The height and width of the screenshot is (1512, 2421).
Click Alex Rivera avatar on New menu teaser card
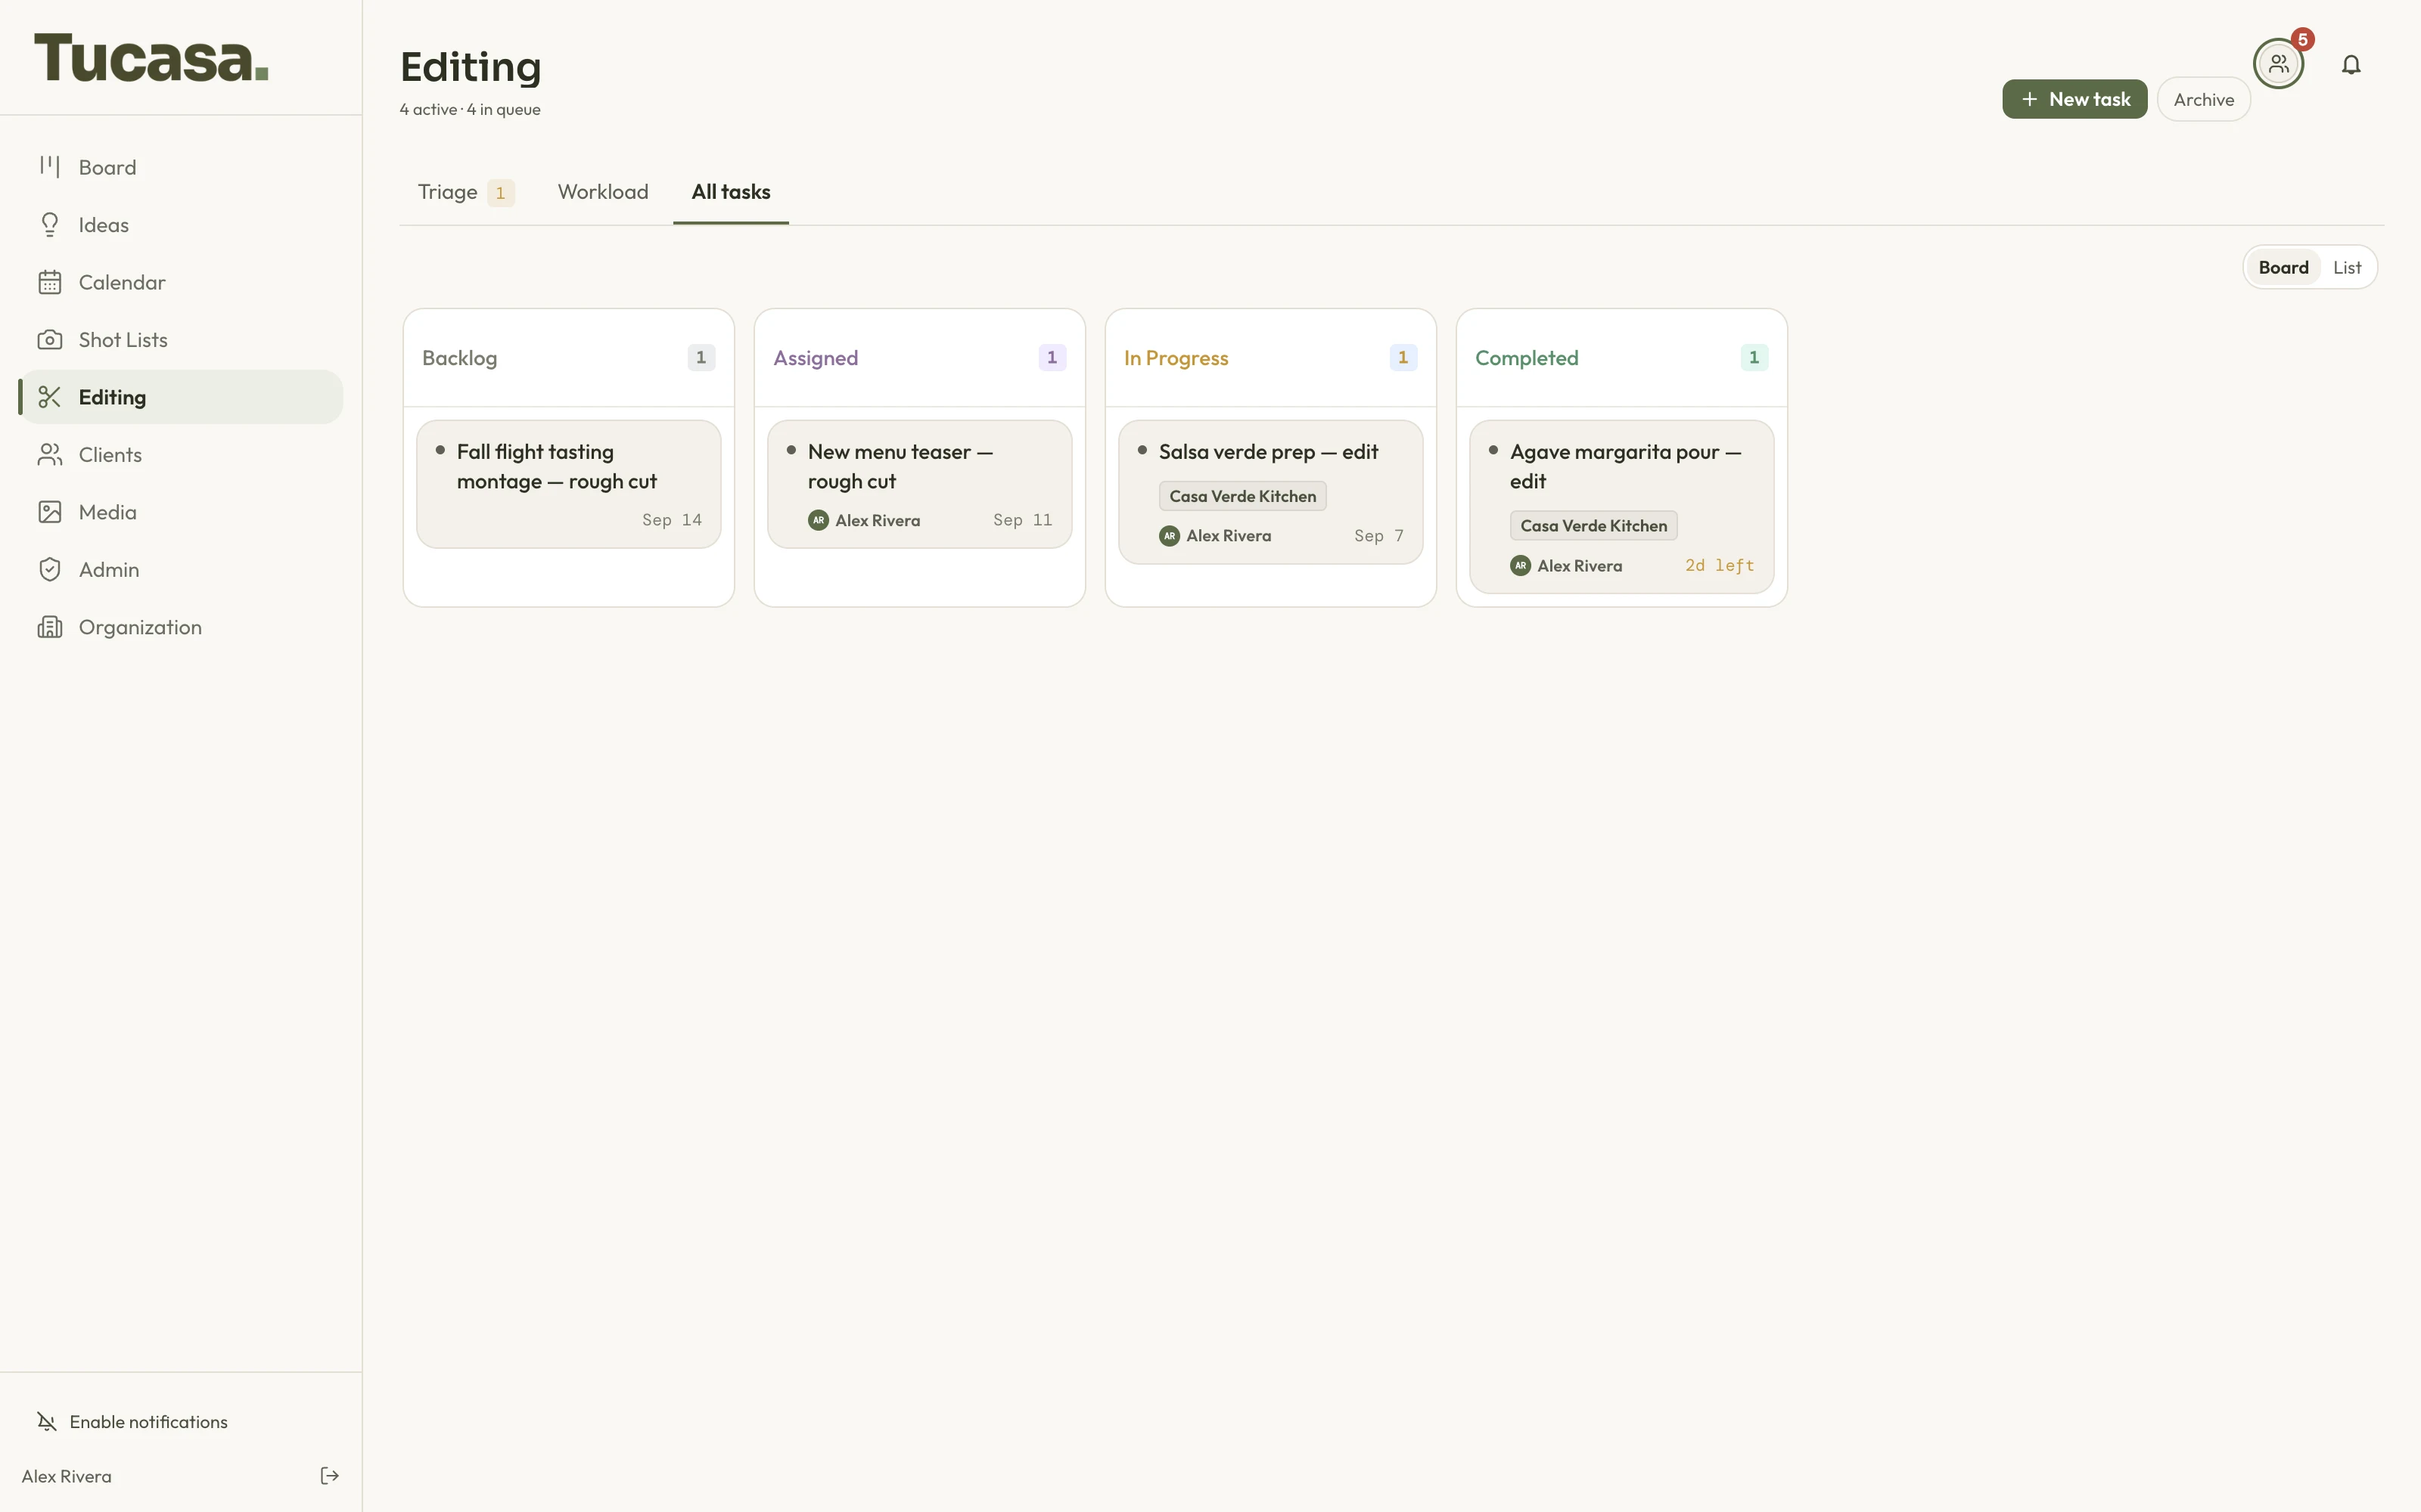click(x=819, y=520)
